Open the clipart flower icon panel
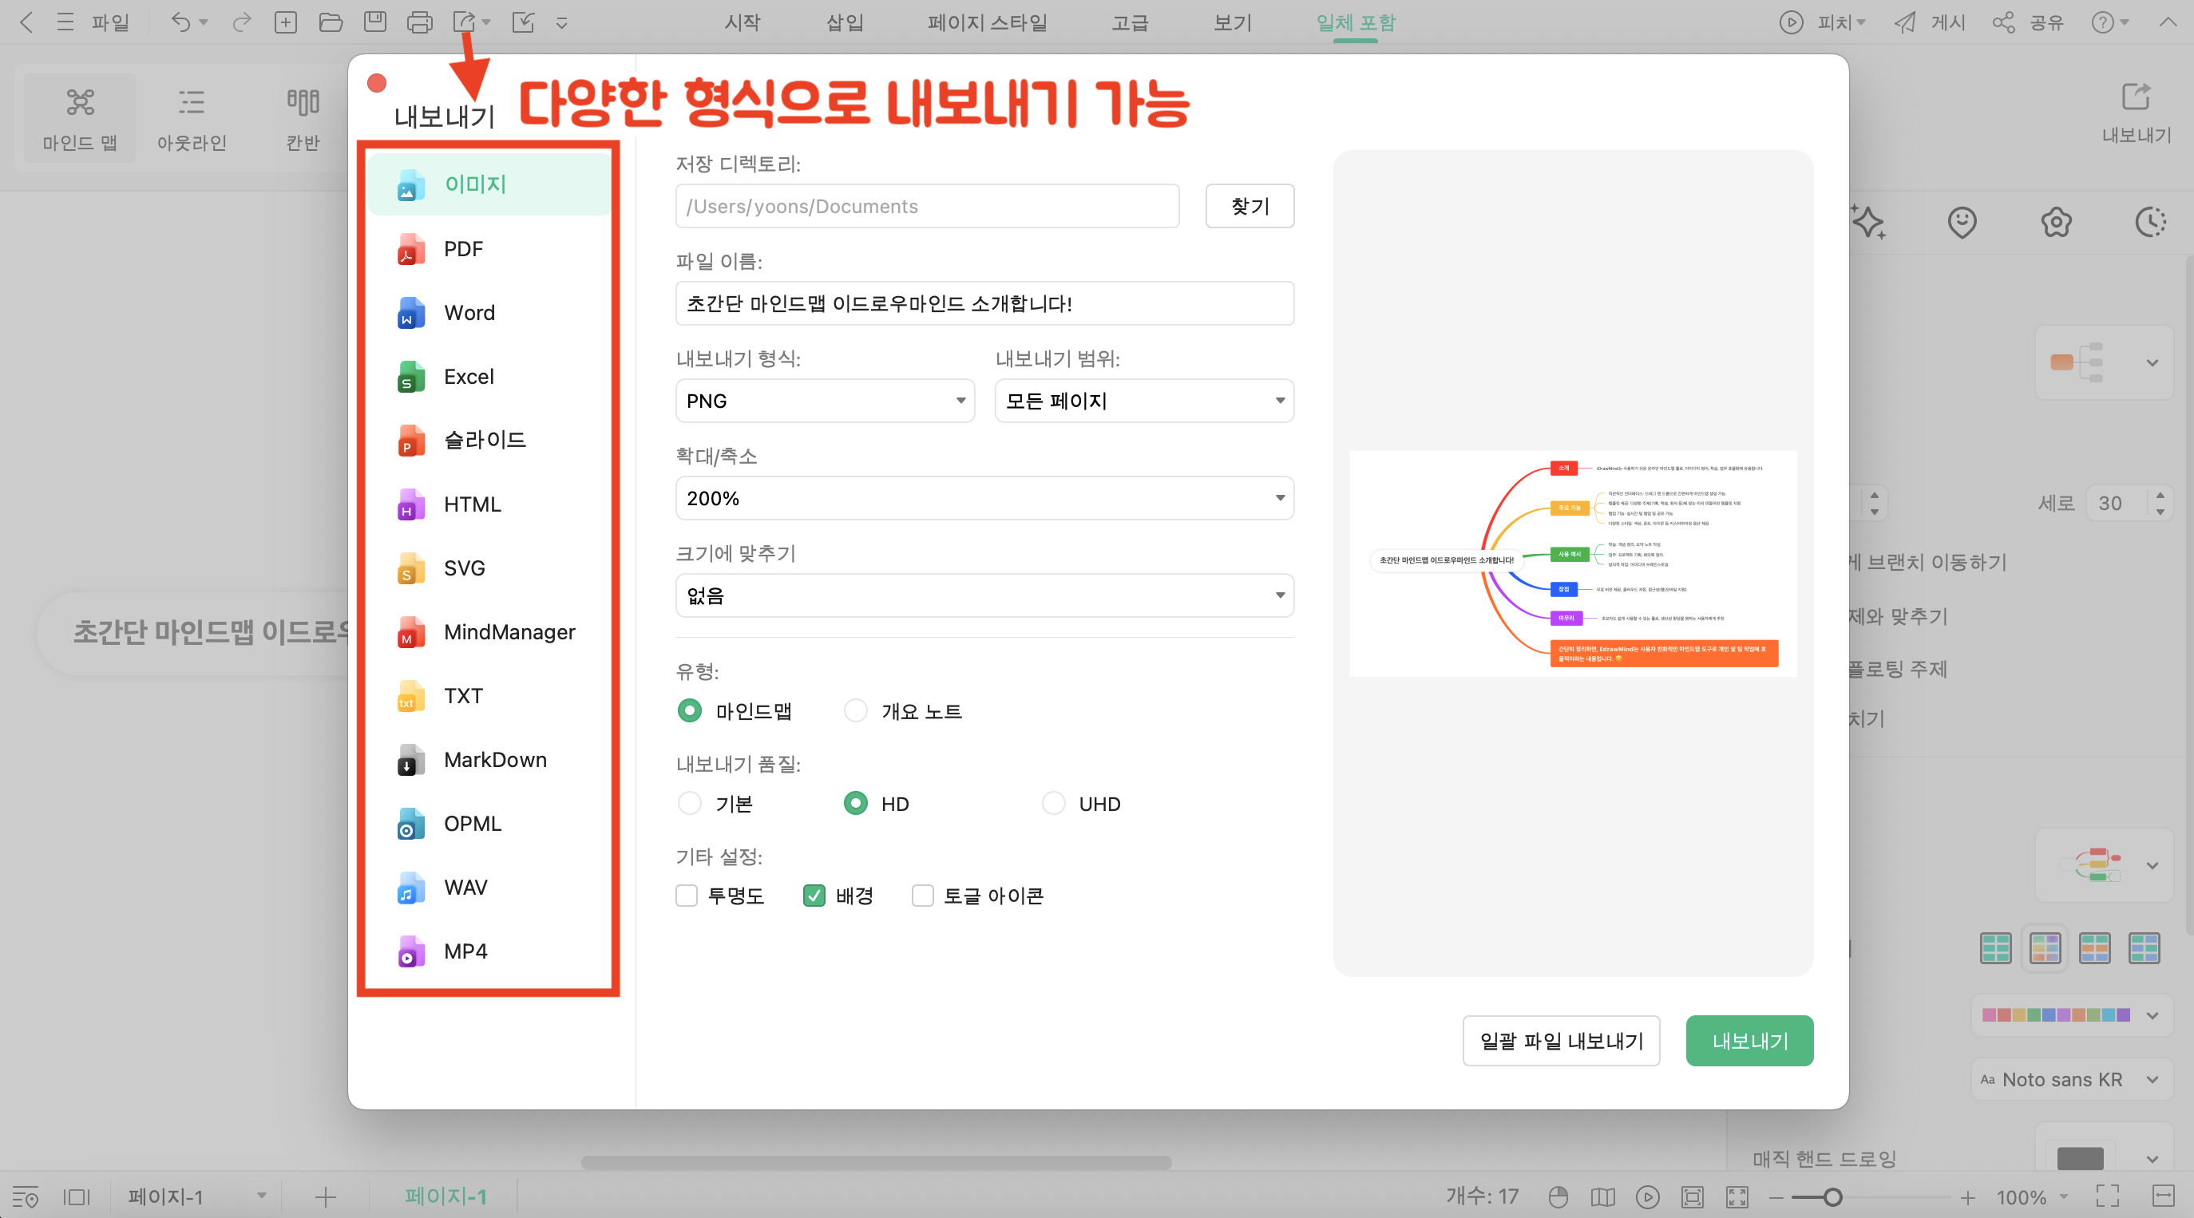Image resolution: width=2194 pixels, height=1218 pixels. click(2056, 223)
